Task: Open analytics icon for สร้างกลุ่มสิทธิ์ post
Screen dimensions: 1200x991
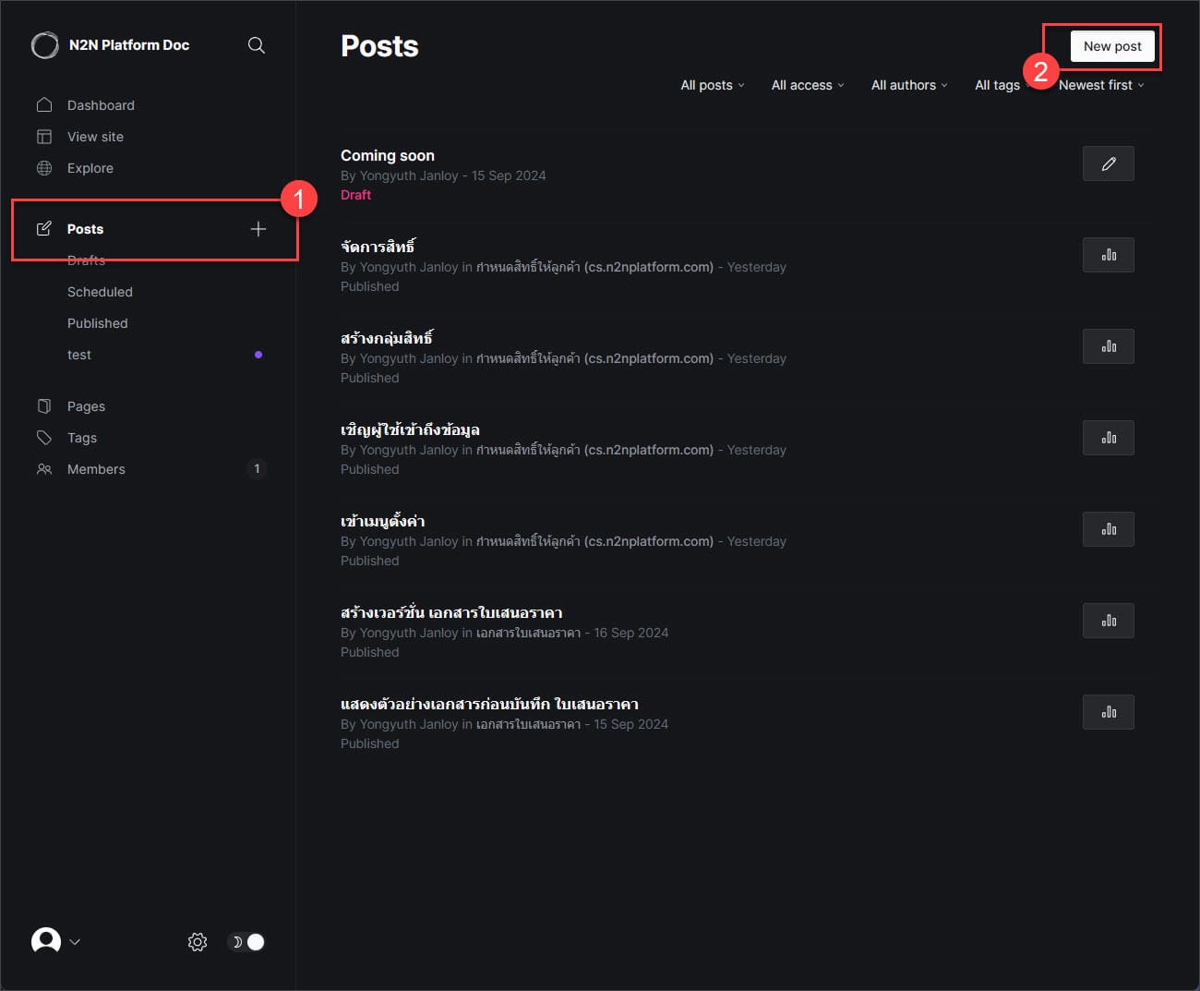Action: (1108, 346)
